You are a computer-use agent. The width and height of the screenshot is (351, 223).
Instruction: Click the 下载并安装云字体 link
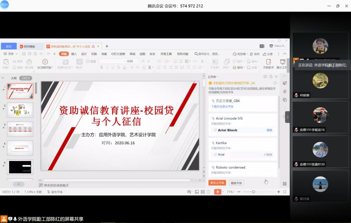(x=222, y=106)
